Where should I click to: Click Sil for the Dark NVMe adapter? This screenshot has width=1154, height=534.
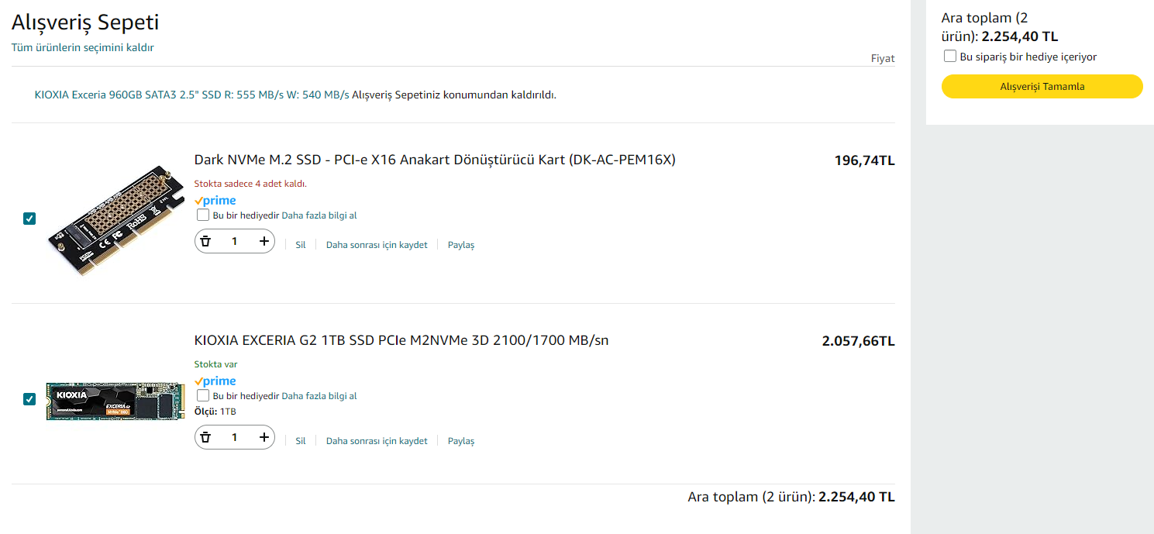click(x=301, y=245)
